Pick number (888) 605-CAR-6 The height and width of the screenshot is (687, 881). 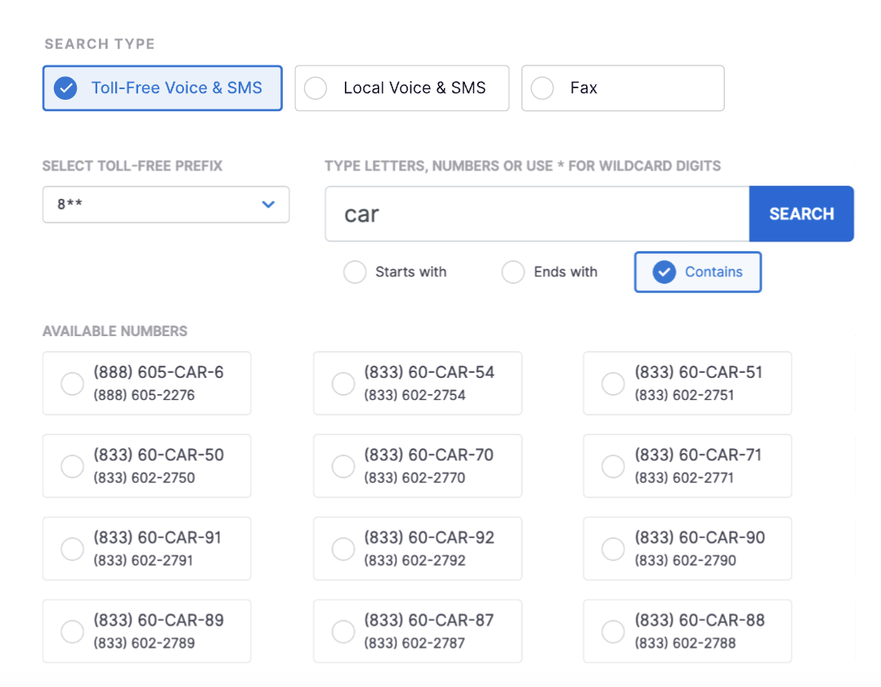[x=146, y=384]
